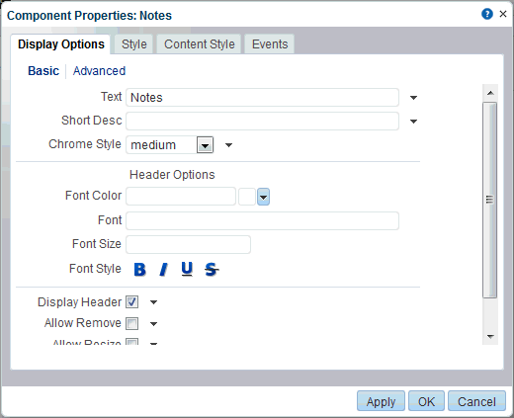
Task: Open the Chrome Style medium dropdown
Action: point(170,145)
